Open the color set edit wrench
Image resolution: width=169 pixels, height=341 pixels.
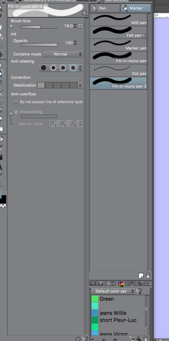click(x=139, y=291)
